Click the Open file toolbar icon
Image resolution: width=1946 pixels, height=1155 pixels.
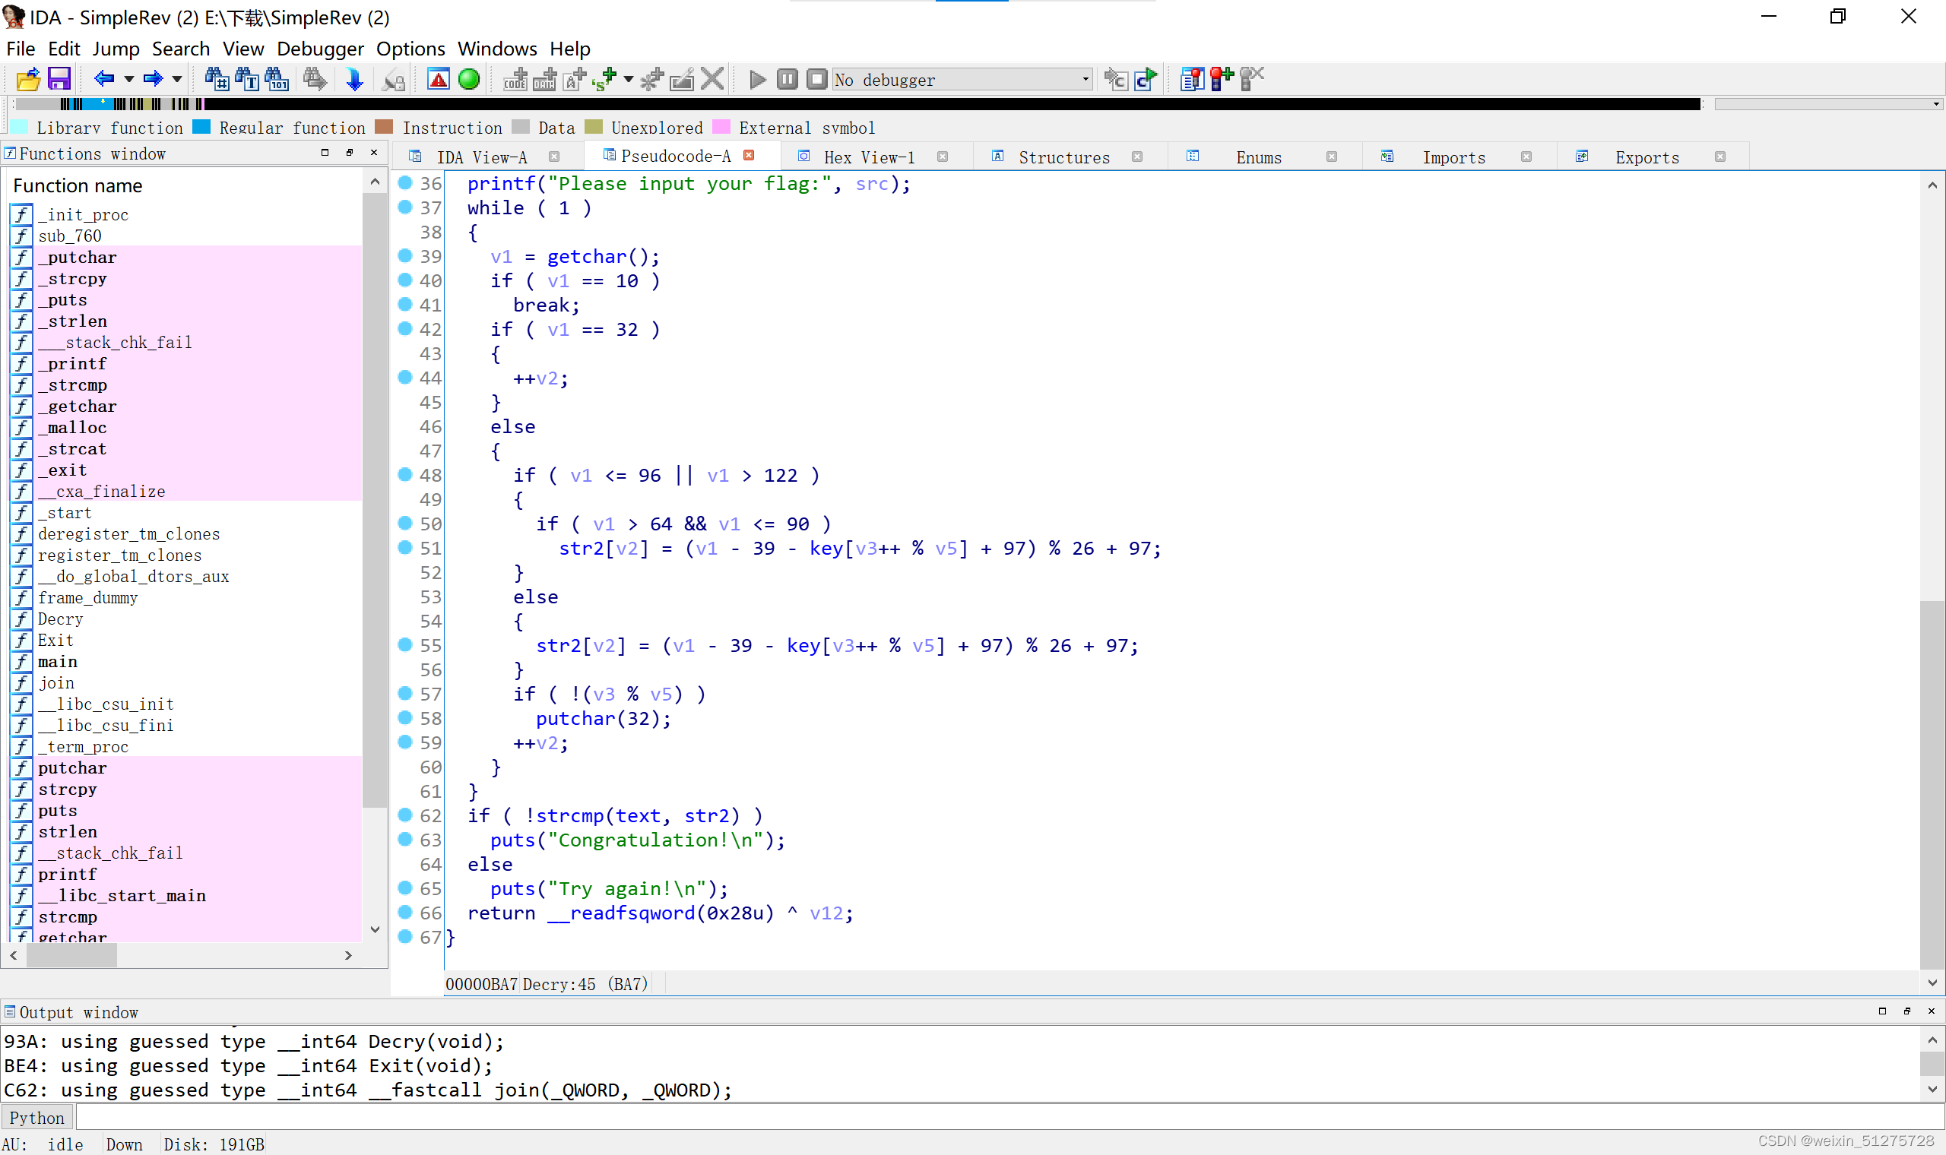coord(28,79)
